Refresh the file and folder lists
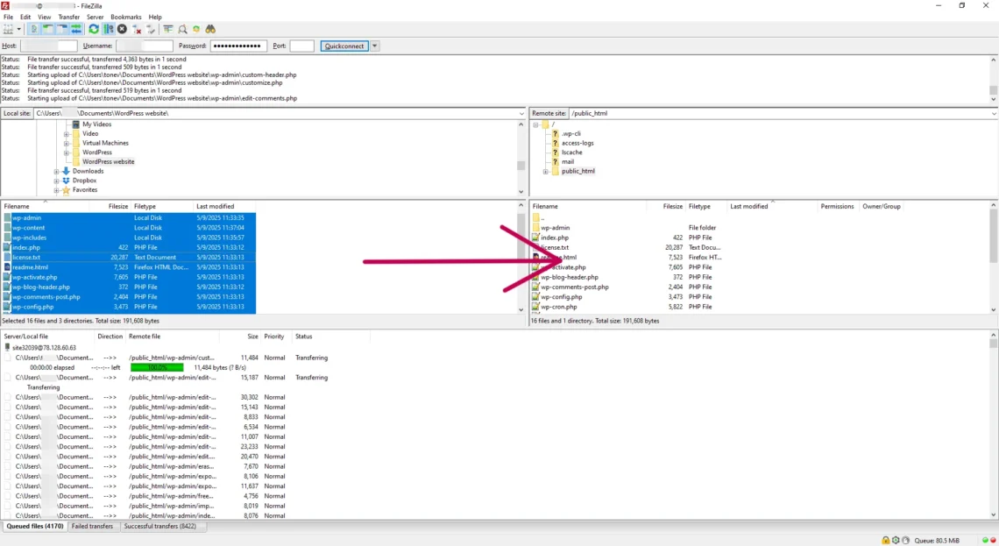999x546 pixels. 93,29
